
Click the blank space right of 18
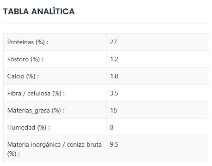(163, 110)
